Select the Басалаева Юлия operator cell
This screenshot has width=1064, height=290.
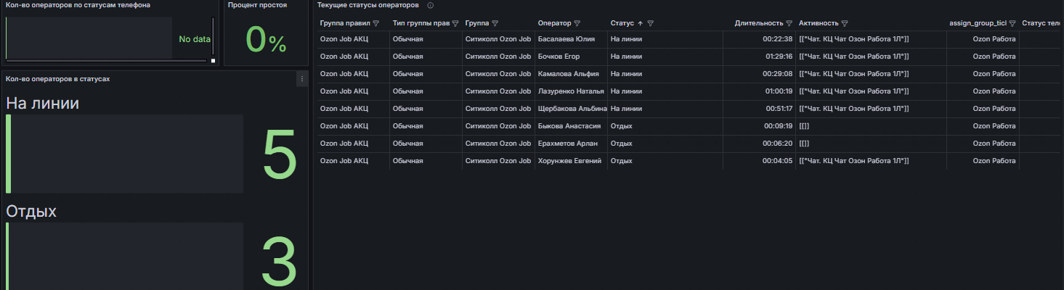[571, 39]
